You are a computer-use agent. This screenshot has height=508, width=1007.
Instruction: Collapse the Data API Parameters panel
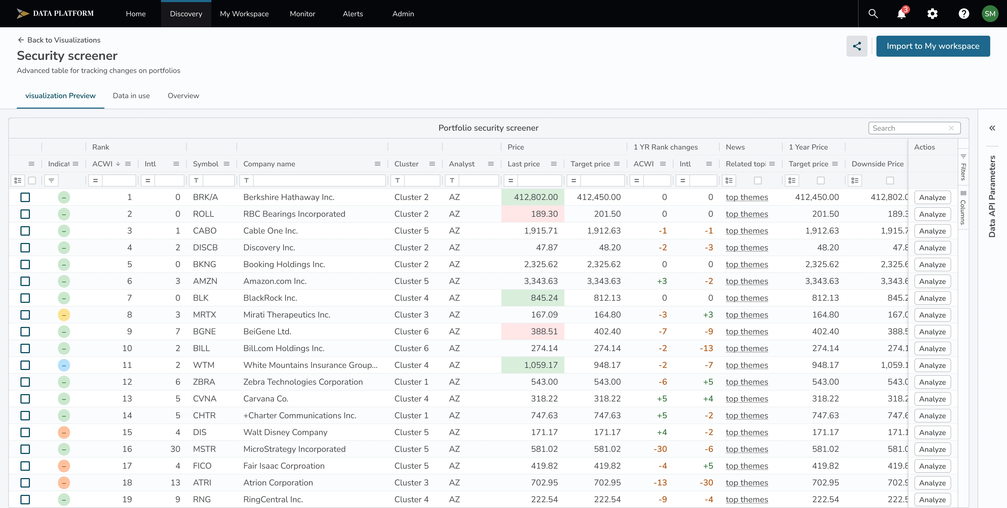click(x=992, y=128)
